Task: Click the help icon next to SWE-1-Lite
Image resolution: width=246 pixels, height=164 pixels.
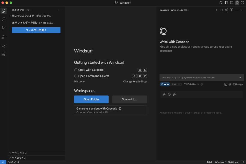Action: pyautogui.click(x=202, y=84)
